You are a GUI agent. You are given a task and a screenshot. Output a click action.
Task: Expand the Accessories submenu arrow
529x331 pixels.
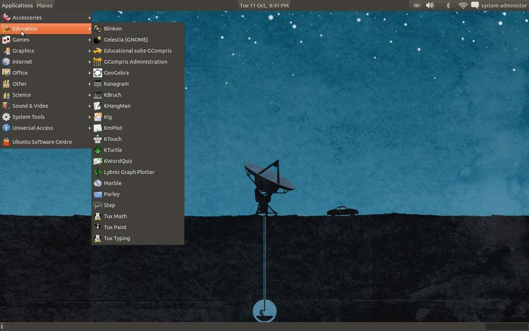pos(90,18)
